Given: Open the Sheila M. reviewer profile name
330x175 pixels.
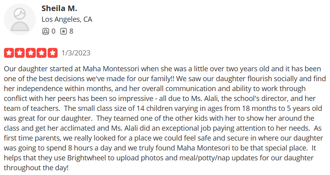Looking at the screenshot, I should [x=59, y=8].
